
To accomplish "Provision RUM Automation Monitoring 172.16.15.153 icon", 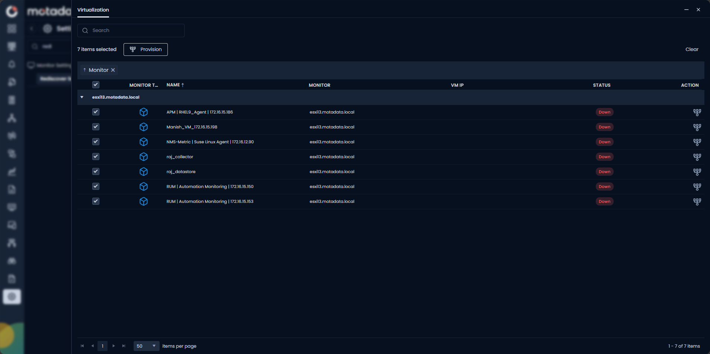I will (x=697, y=201).
